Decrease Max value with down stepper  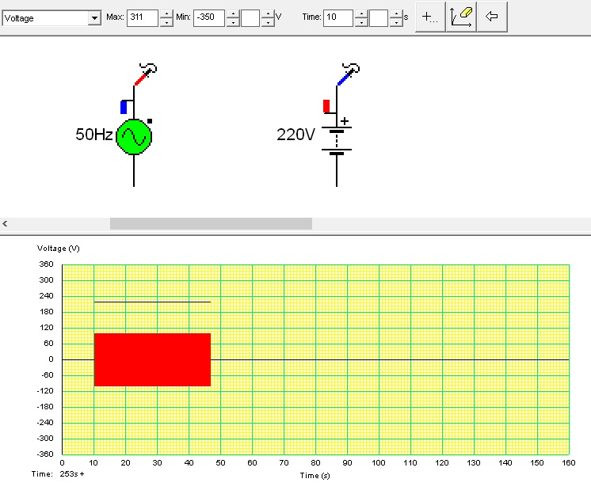pyautogui.click(x=166, y=22)
